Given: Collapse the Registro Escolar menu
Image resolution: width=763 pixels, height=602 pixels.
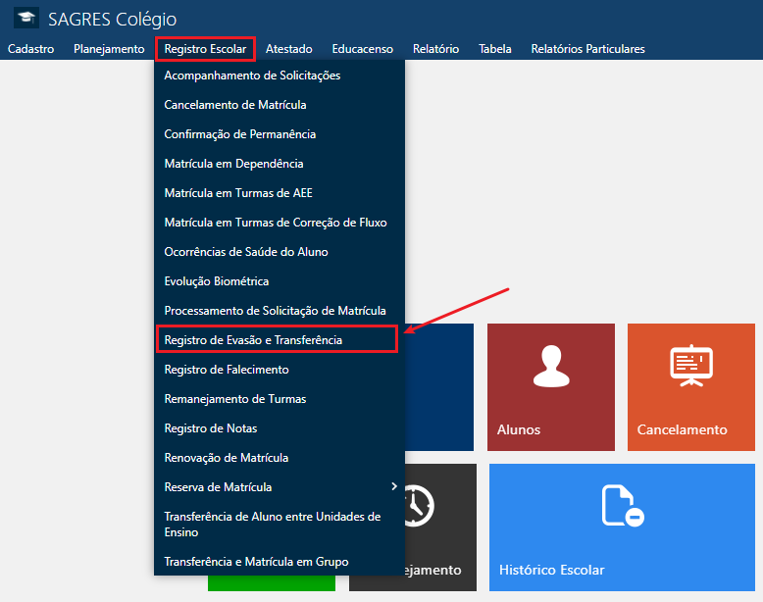Looking at the screenshot, I should (205, 49).
